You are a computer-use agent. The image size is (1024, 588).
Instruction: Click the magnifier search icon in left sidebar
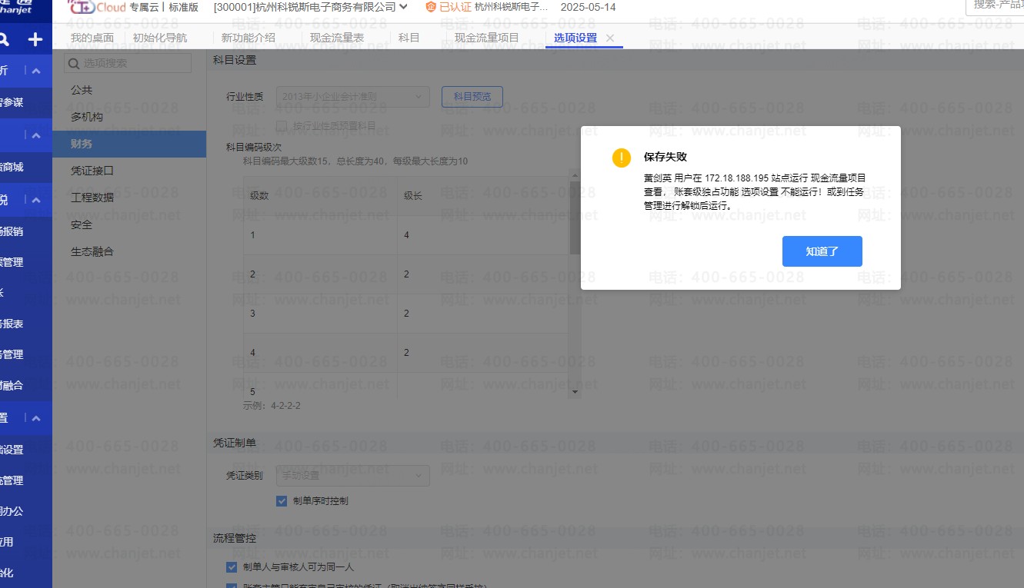[x=5, y=39]
